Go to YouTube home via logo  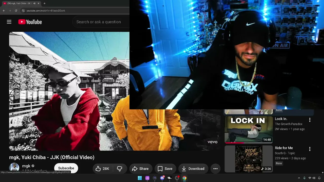pos(30,22)
